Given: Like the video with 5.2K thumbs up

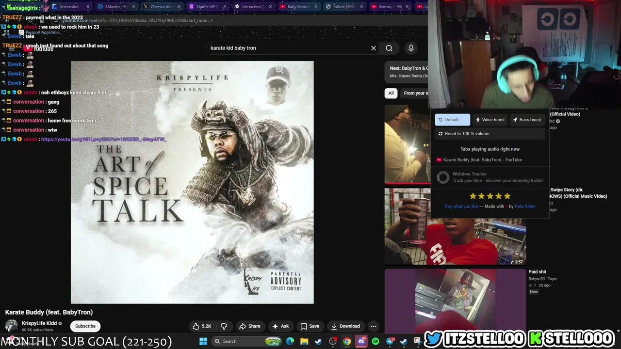Looking at the screenshot, I should [202, 326].
